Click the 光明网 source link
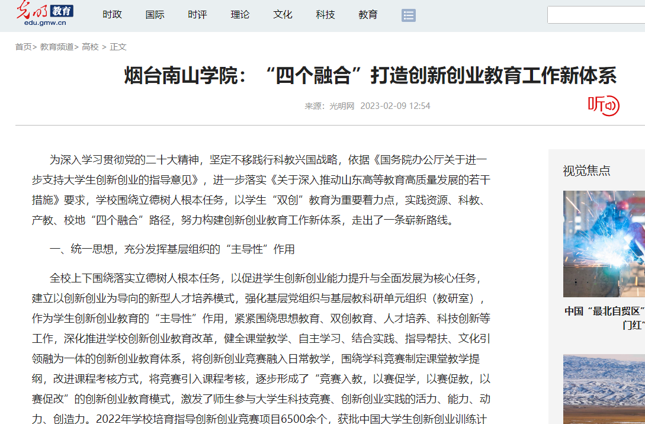Screen dimensions: 645x424 [342, 106]
